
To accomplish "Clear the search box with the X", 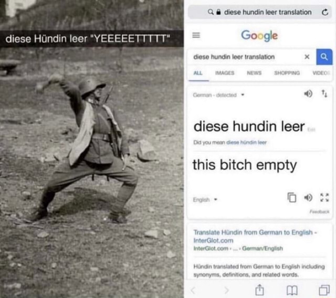I will point(307,57).
